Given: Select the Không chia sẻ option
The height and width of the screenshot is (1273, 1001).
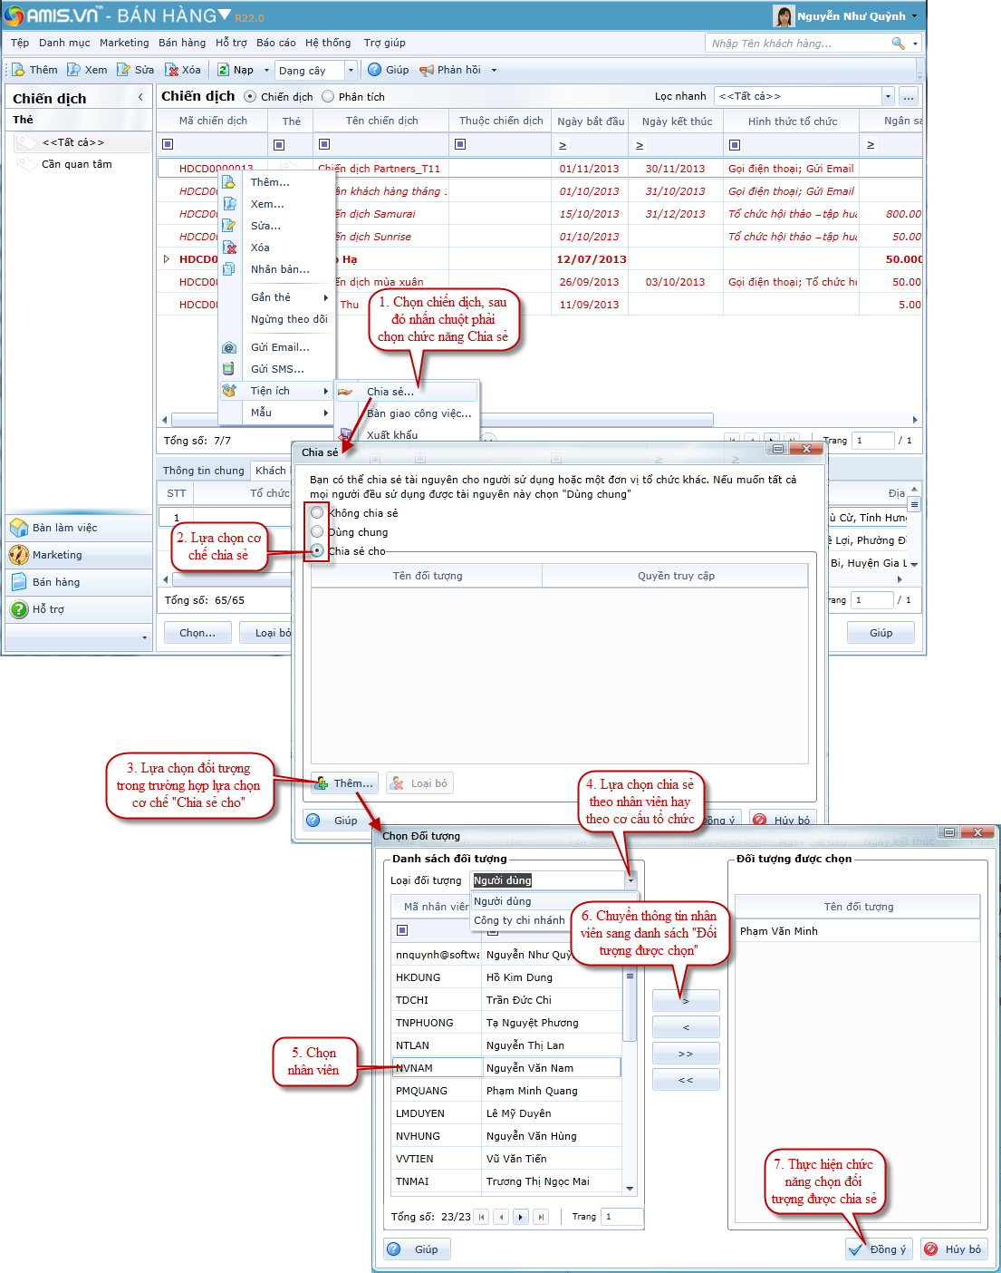Looking at the screenshot, I should pyautogui.click(x=317, y=513).
